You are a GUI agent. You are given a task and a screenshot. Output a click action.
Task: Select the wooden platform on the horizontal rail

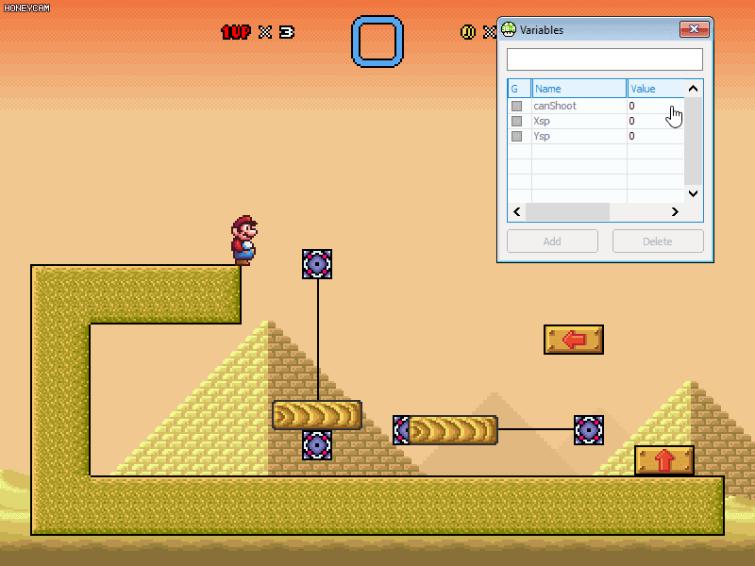click(x=453, y=430)
